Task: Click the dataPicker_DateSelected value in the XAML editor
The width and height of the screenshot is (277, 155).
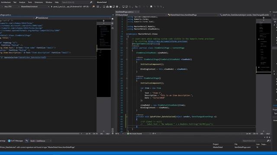Action: (32, 57)
